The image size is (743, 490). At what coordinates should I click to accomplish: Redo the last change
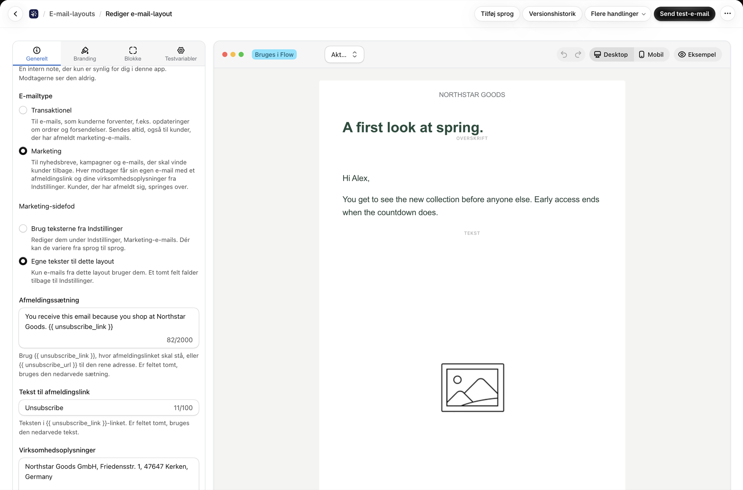[578, 55]
